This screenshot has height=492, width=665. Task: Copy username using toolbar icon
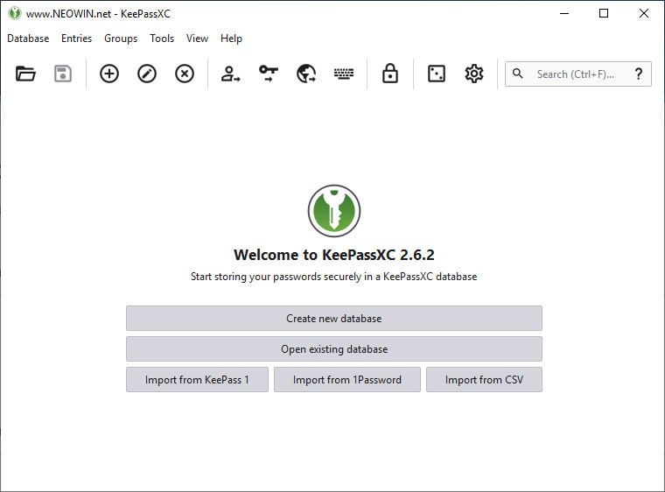tap(230, 74)
